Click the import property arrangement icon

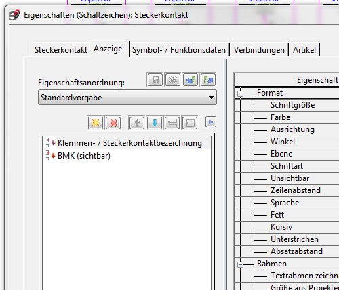click(191, 79)
